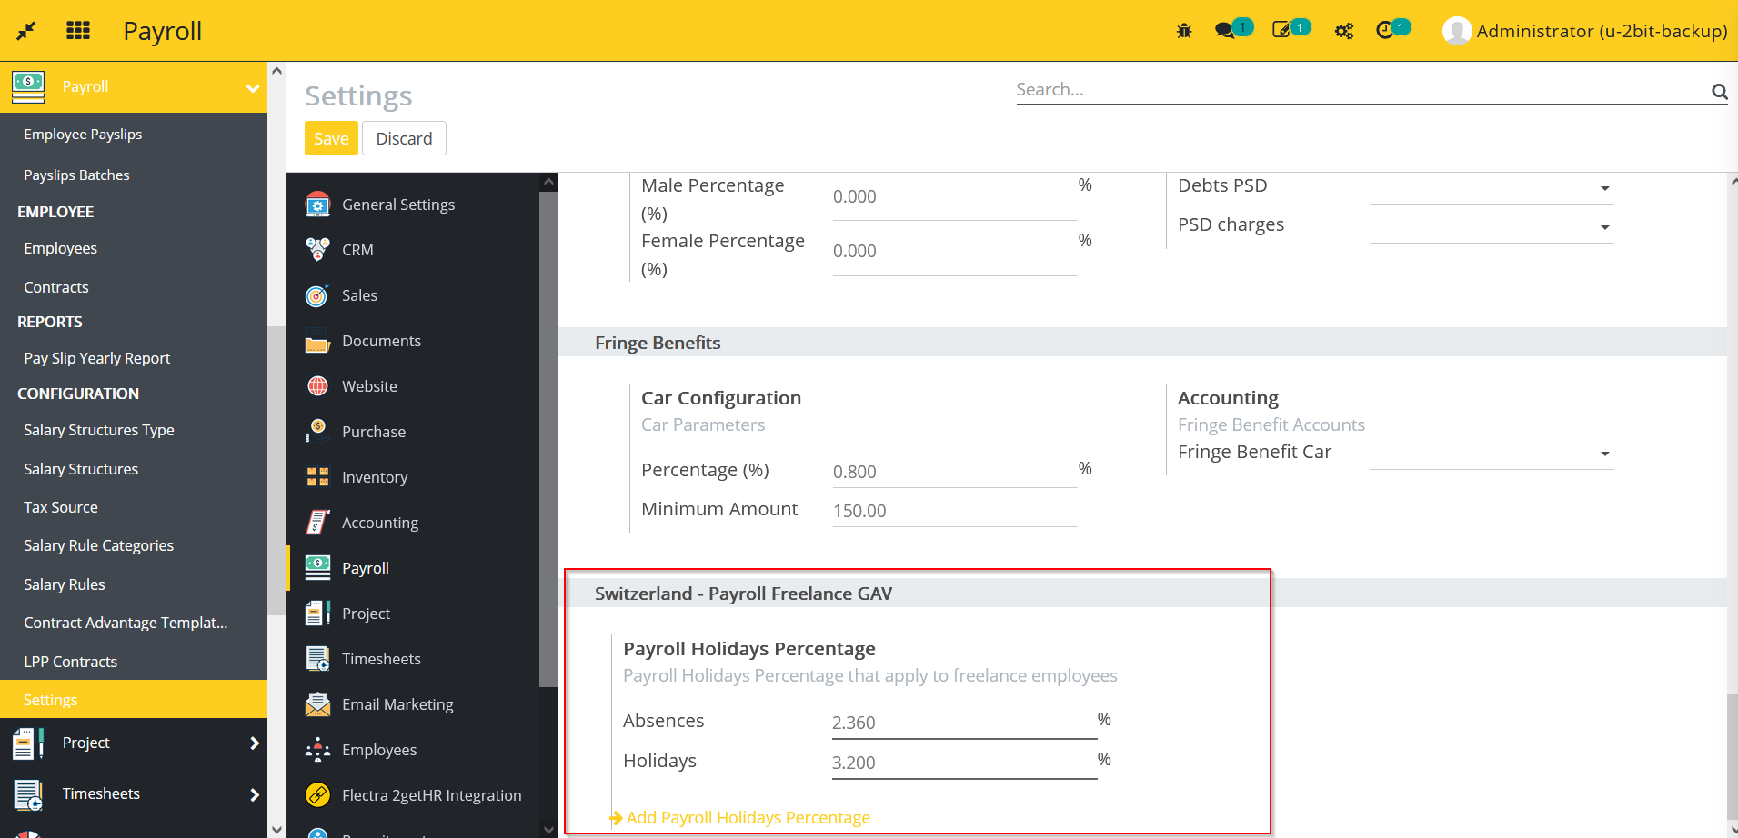Open activities using the clock icon
Image resolution: width=1738 pixels, height=838 pixels.
pos(1387,30)
